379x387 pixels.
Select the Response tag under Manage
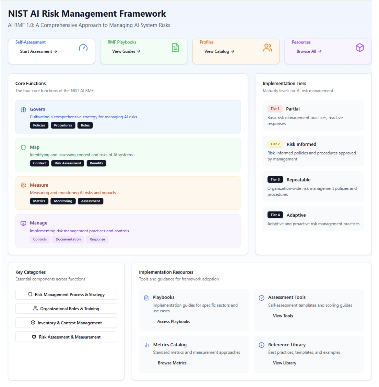(97, 239)
